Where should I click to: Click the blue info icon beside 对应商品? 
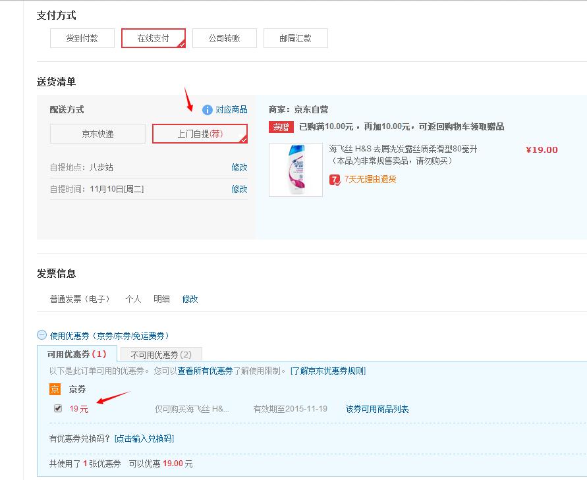(x=208, y=110)
